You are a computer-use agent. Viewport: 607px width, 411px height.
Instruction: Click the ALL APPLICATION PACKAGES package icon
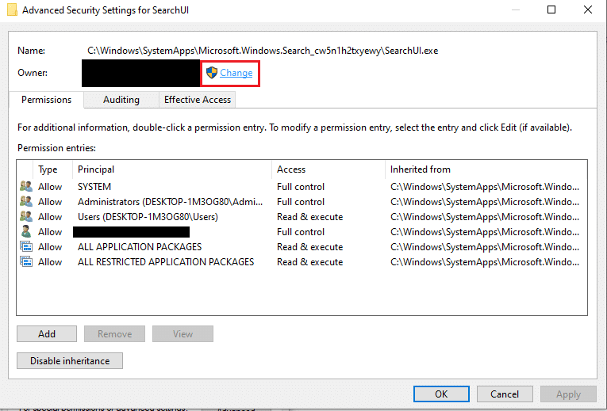click(x=26, y=247)
